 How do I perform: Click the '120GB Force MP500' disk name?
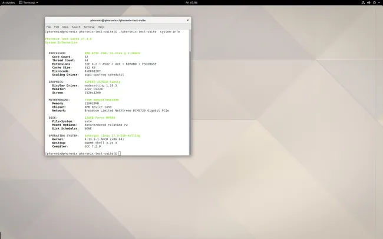[x=100, y=118]
